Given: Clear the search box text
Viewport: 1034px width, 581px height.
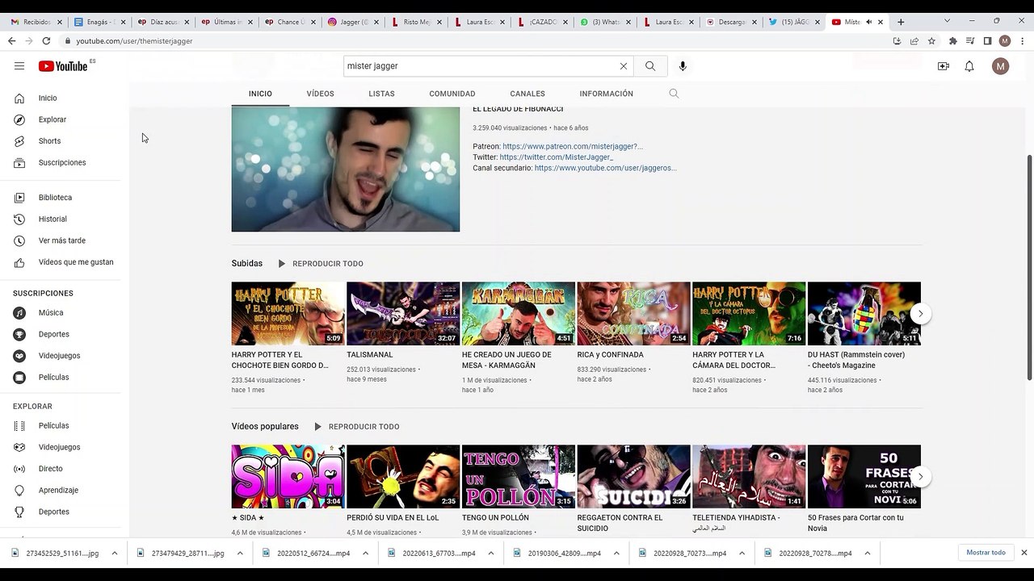Looking at the screenshot, I should point(624,66).
